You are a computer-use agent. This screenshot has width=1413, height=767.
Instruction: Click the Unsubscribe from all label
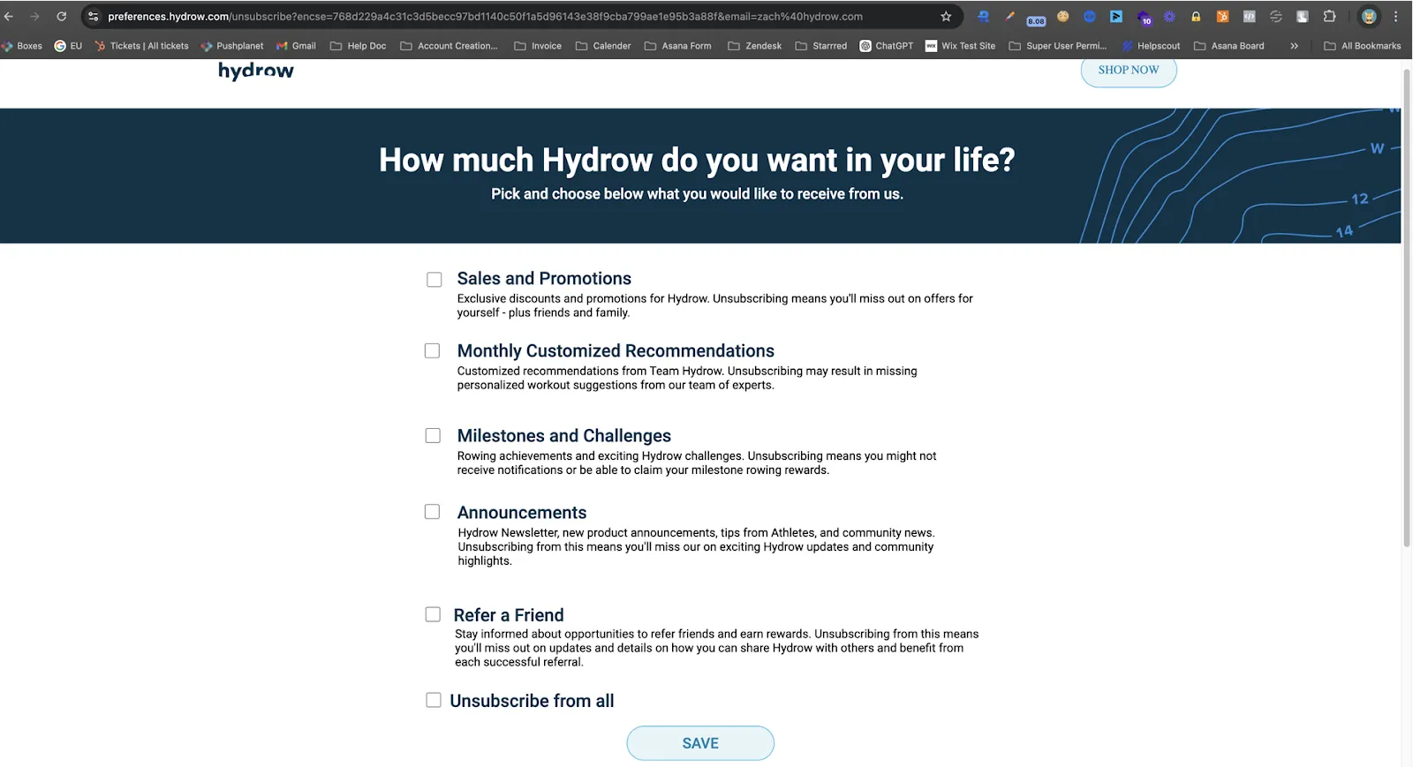(x=532, y=701)
